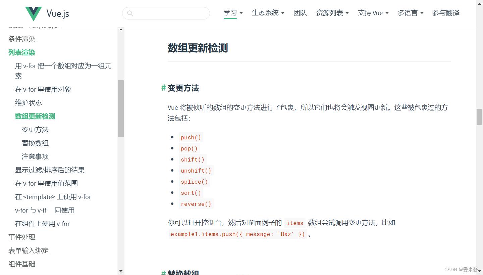Open 在 v-for 里使用对象 section

pos(43,89)
